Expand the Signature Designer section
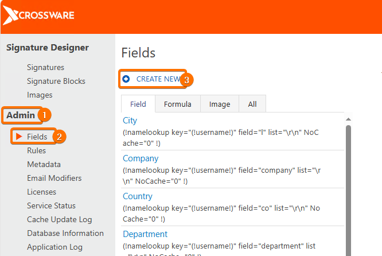 point(48,48)
